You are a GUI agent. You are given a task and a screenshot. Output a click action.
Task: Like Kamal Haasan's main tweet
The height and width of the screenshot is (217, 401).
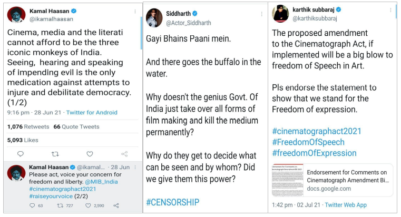coord(90,154)
